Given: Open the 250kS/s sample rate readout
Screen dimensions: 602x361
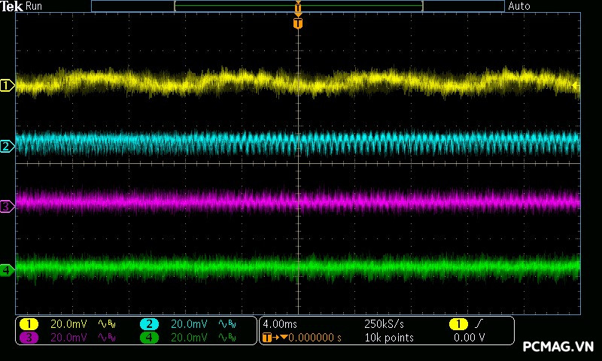Looking at the screenshot, I should pos(384,324).
